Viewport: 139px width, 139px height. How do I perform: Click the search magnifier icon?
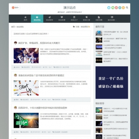coord(127,8)
